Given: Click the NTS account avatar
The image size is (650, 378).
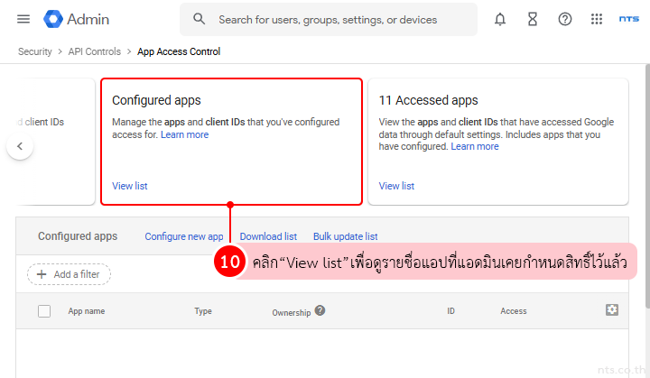Looking at the screenshot, I should pos(629,19).
